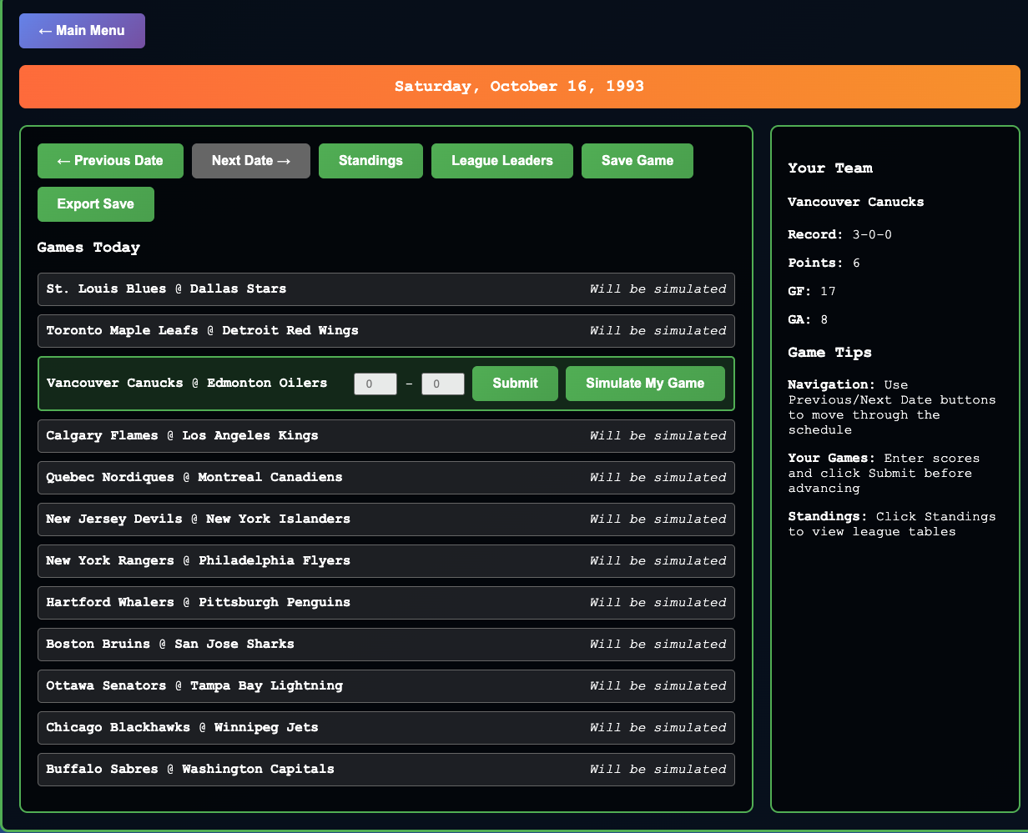The width and height of the screenshot is (1028, 833).
Task: Go to the Previous Date
Action: click(x=110, y=161)
